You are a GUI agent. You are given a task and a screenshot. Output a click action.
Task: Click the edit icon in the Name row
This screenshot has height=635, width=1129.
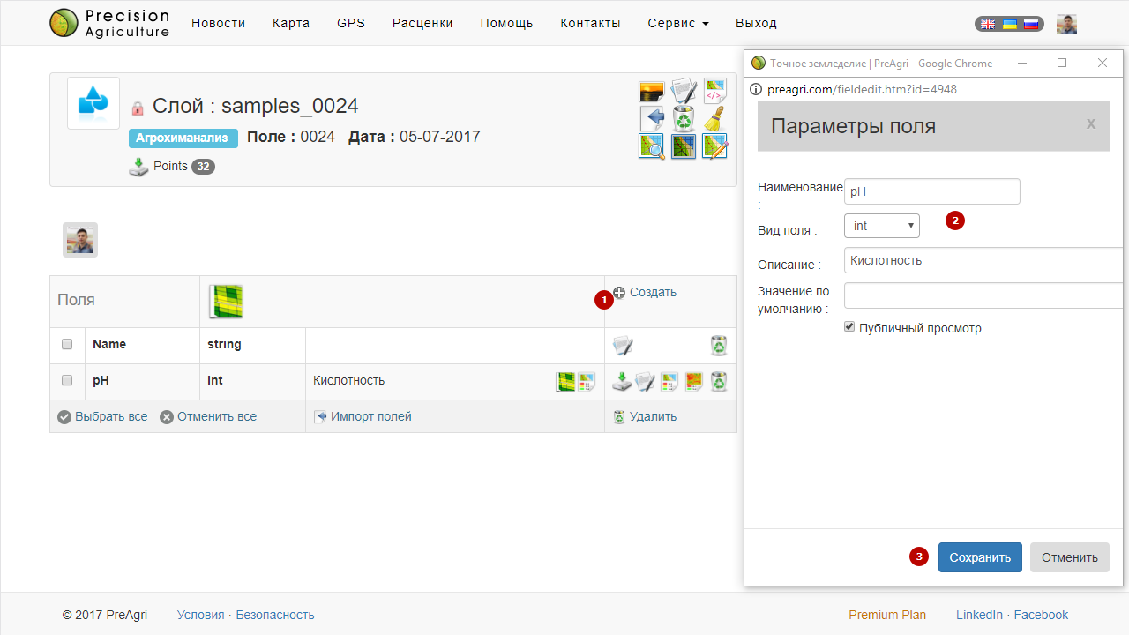[x=623, y=346]
